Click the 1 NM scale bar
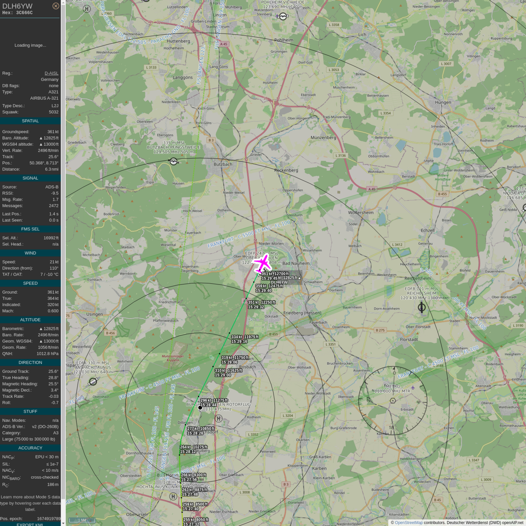Viewport: 526px width, 526px height. [82, 520]
